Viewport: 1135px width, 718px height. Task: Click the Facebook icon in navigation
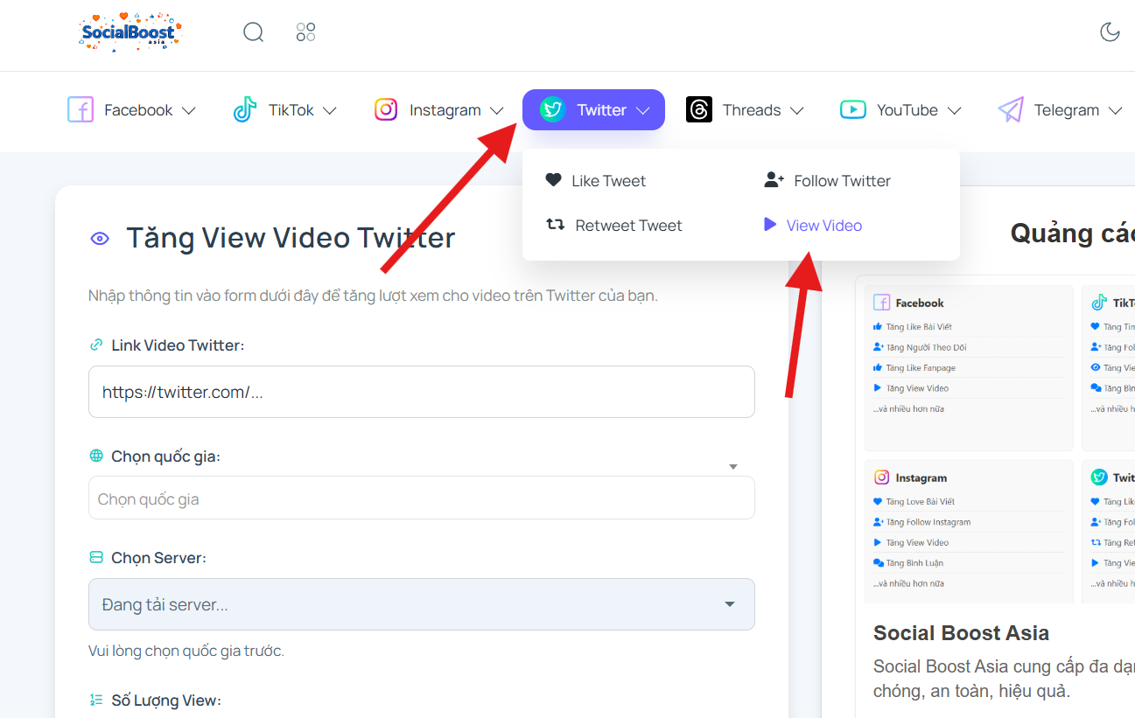pos(81,110)
